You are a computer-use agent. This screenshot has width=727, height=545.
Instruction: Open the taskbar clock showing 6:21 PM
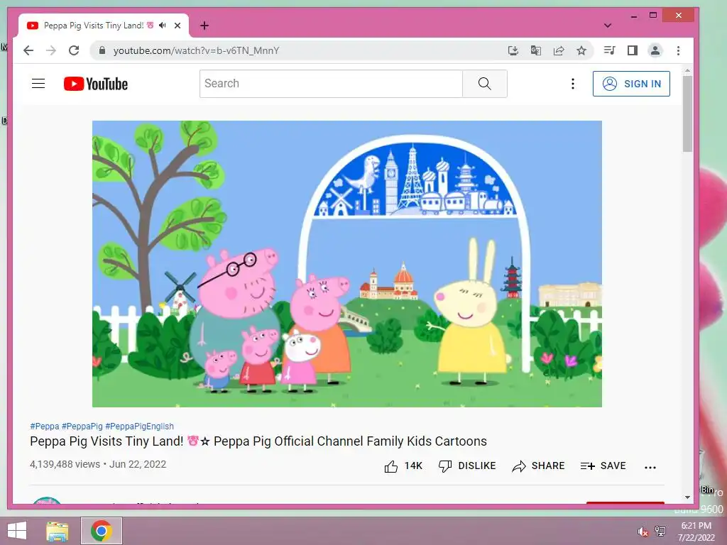pyautogui.click(x=696, y=532)
